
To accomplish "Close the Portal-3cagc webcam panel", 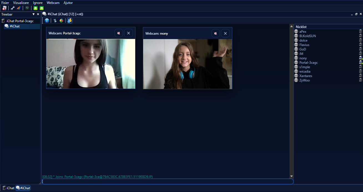I will pyautogui.click(x=128, y=33).
